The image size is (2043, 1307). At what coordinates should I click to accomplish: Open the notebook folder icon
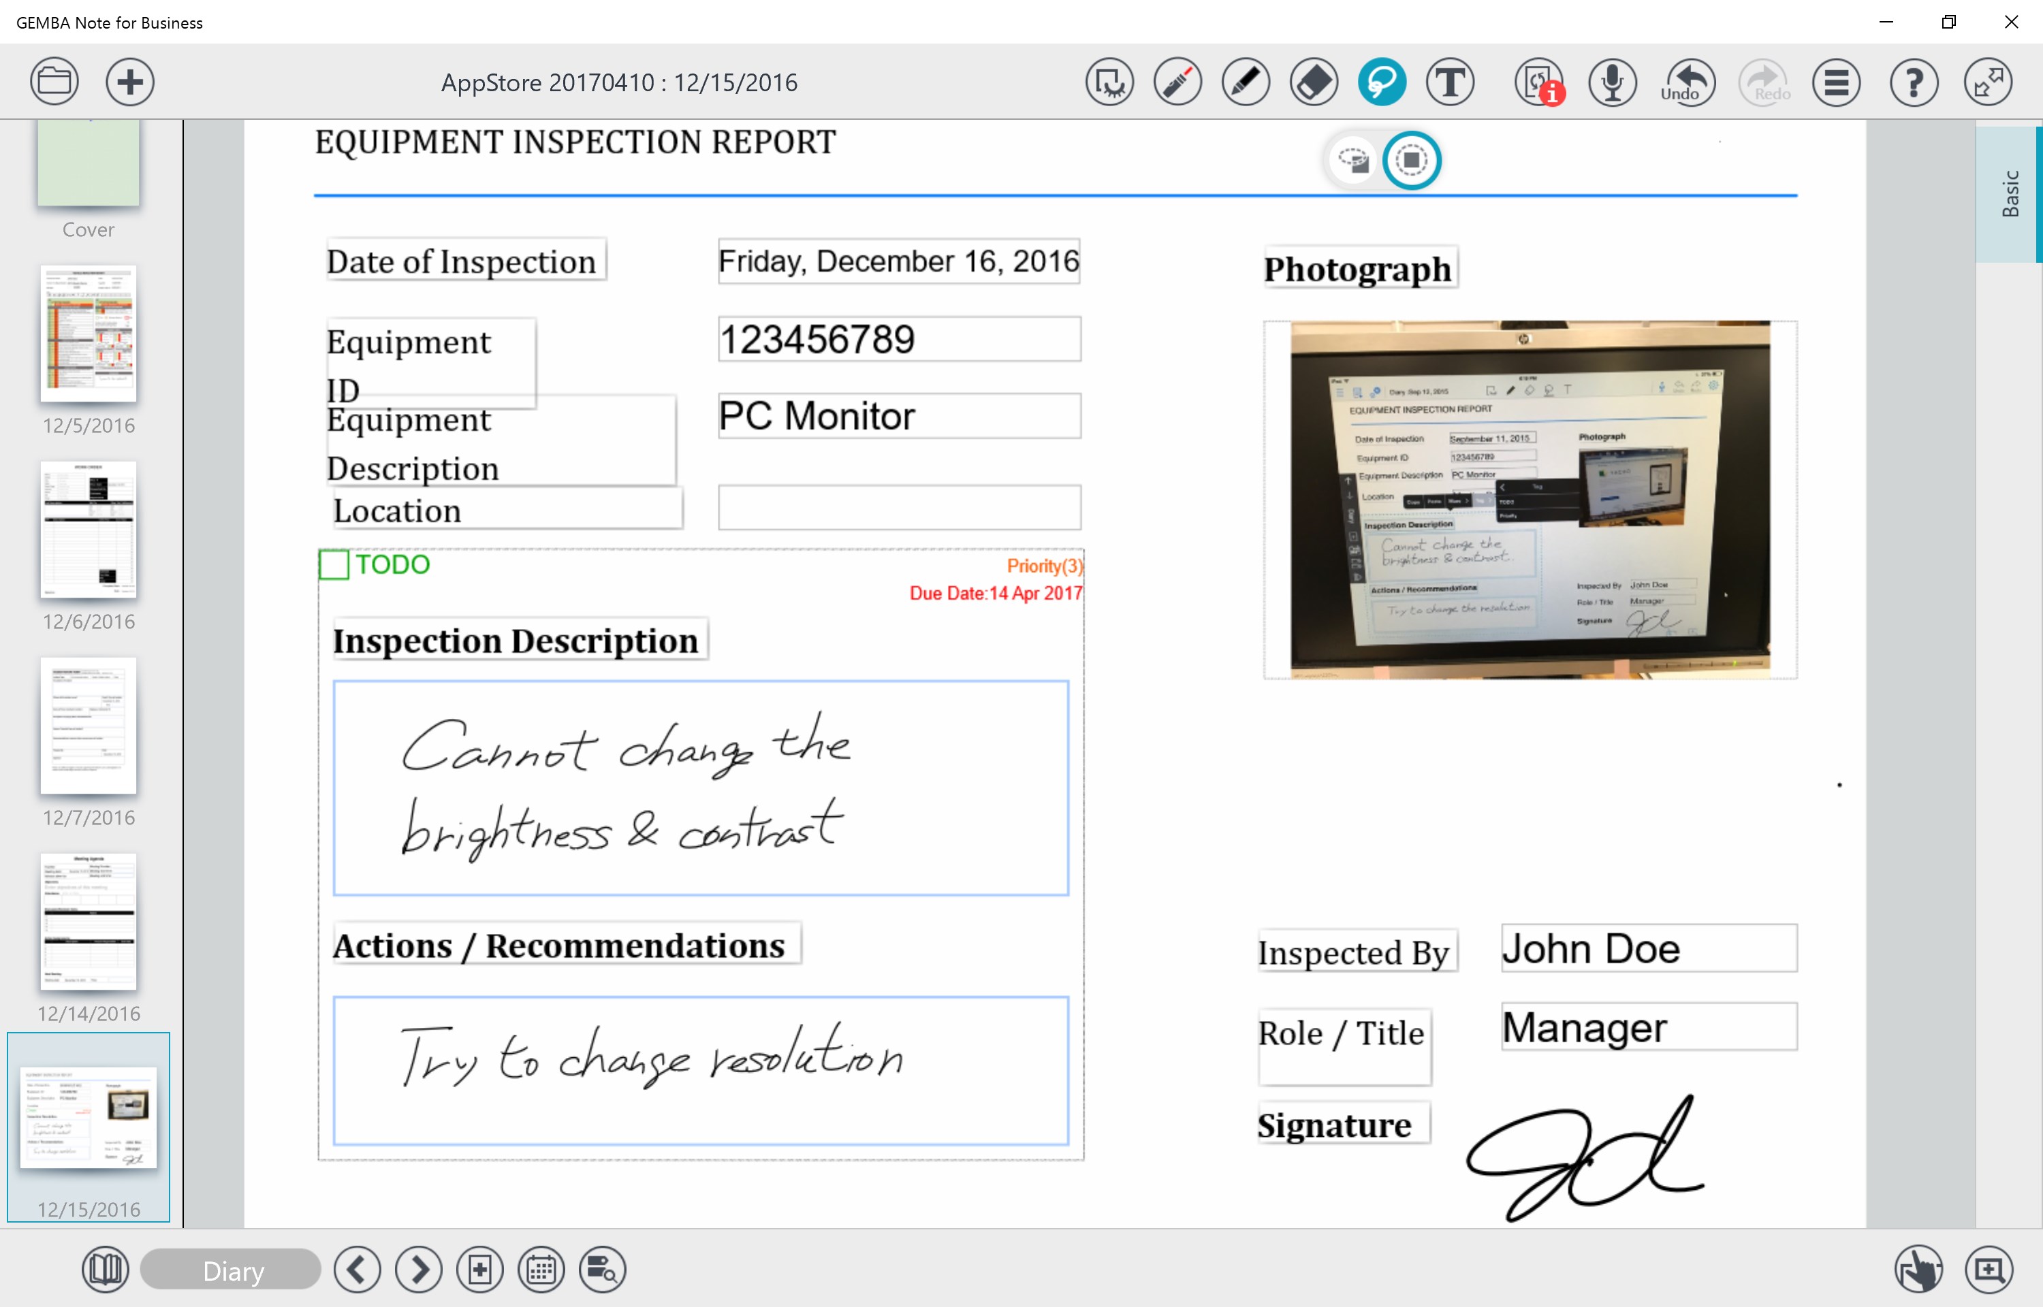click(x=54, y=82)
